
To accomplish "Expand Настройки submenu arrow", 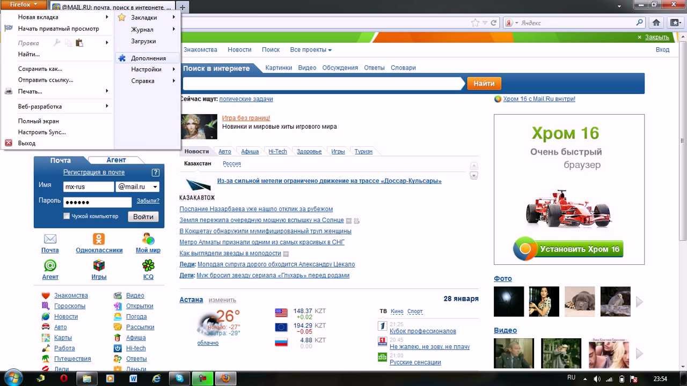I will coord(174,69).
